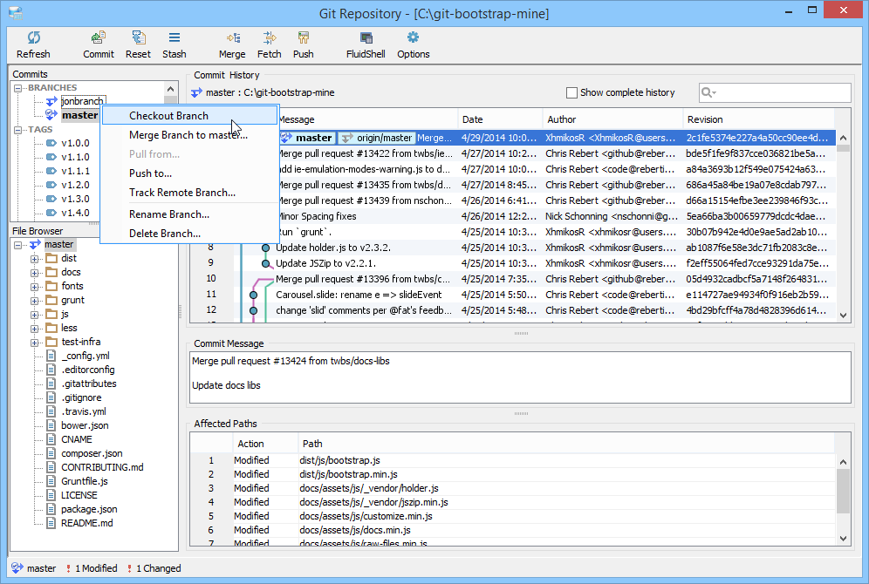Image resolution: width=869 pixels, height=584 pixels.
Task: Sort by the Date column header
Action: [500, 119]
